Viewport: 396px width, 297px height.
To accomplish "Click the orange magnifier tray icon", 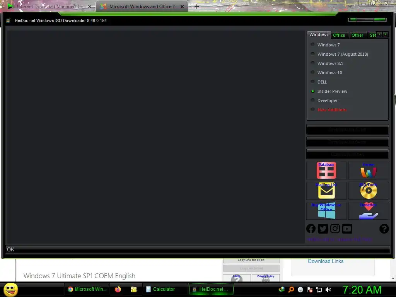I will point(291,290).
